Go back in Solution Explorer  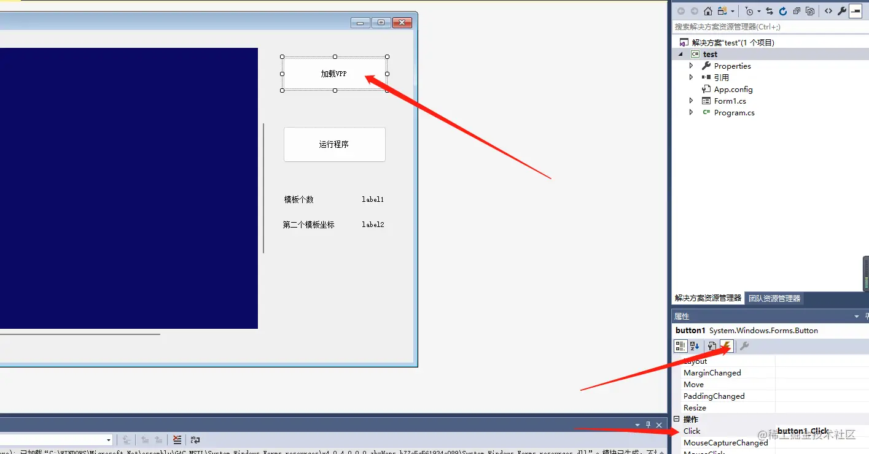(x=681, y=11)
